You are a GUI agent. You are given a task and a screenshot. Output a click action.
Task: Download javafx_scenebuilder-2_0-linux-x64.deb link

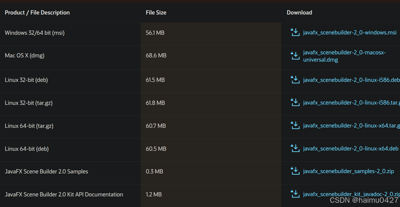click(x=351, y=149)
